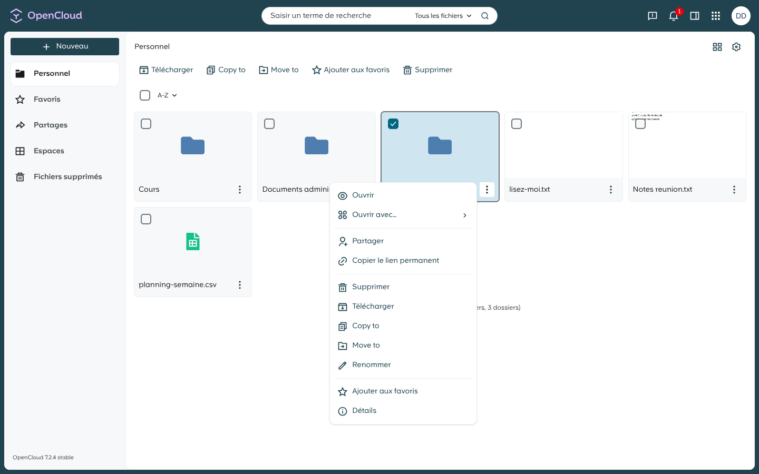Open the feedback icon in header
This screenshot has height=474, width=759.
coord(653,16)
